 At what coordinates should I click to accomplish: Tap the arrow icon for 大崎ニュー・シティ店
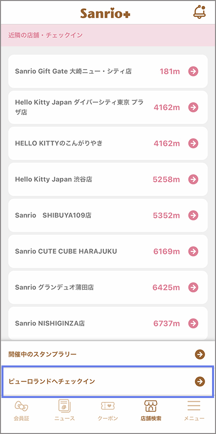pyautogui.click(x=193, y=72)
